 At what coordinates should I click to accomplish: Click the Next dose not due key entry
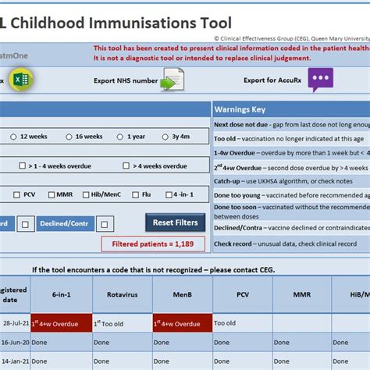coord(291,125)
